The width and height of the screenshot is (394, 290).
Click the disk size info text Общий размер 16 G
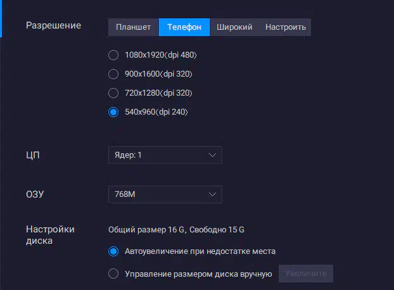click(x=146, y=230)
